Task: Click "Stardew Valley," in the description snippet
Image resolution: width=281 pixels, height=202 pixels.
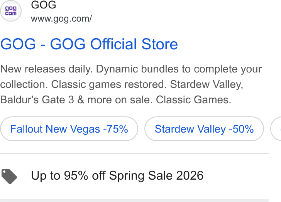Action: click(x=207, y=84)
